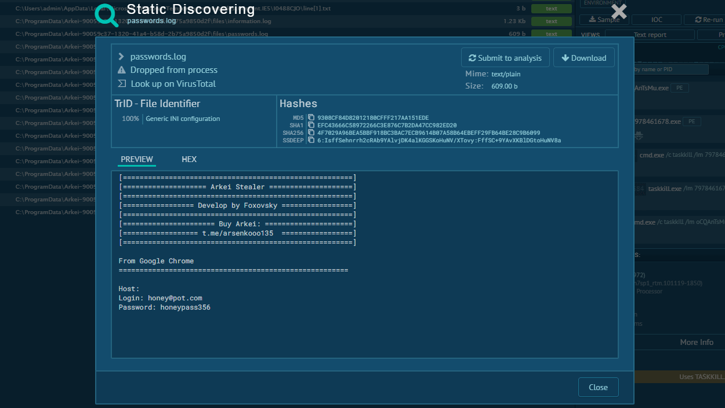Click the Develop by Foxovsky line
The height and width of the screenshot is (408, 725).
click(x=237, y=205)
